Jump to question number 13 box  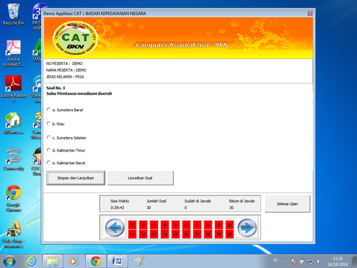pos(154,234)
